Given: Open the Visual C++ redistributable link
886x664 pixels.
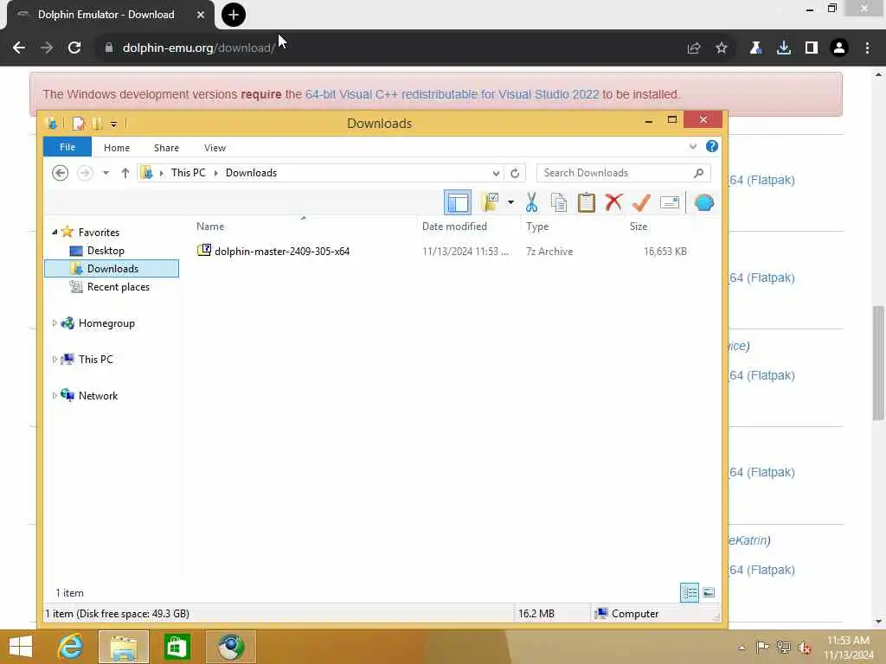Looking at the screenshot, I should coord(452,94).
